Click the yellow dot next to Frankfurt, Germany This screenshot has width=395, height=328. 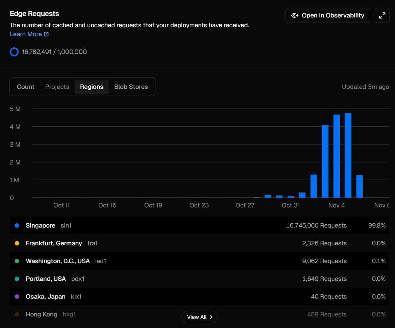17,243
